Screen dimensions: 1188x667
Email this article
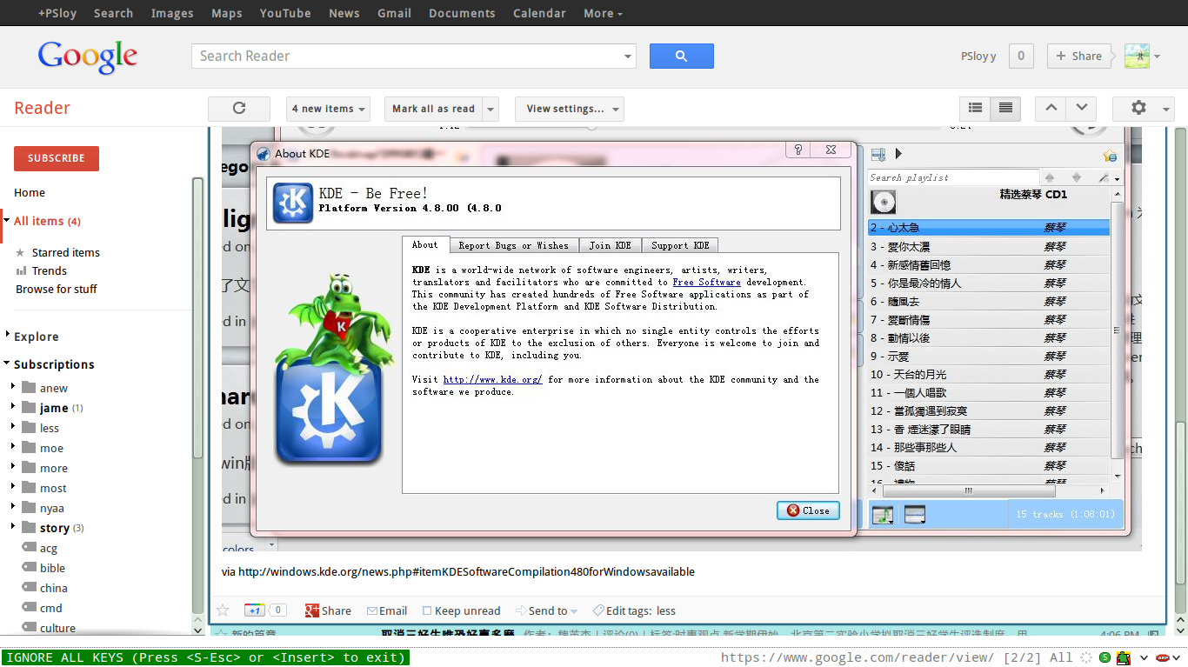pos(387,610)
